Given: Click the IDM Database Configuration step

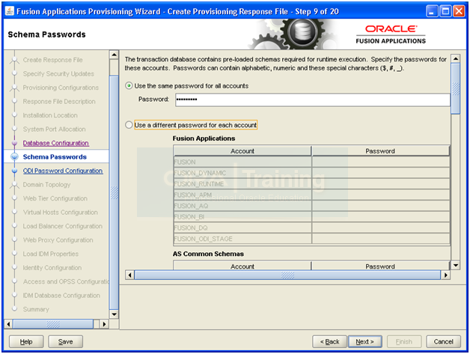Looking at the screenshot, I should pyautogui.click(x=61, y=296).
